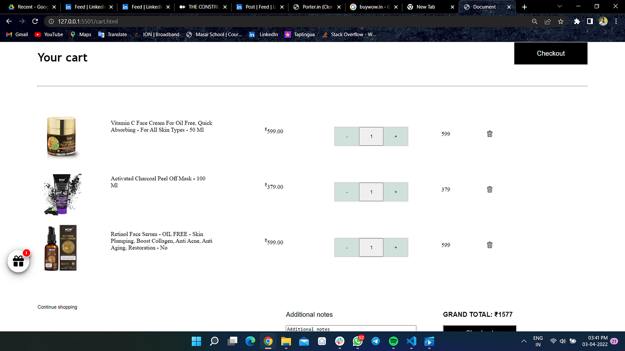
Task: Open Gmail bookmark
Action: point(17,34)
